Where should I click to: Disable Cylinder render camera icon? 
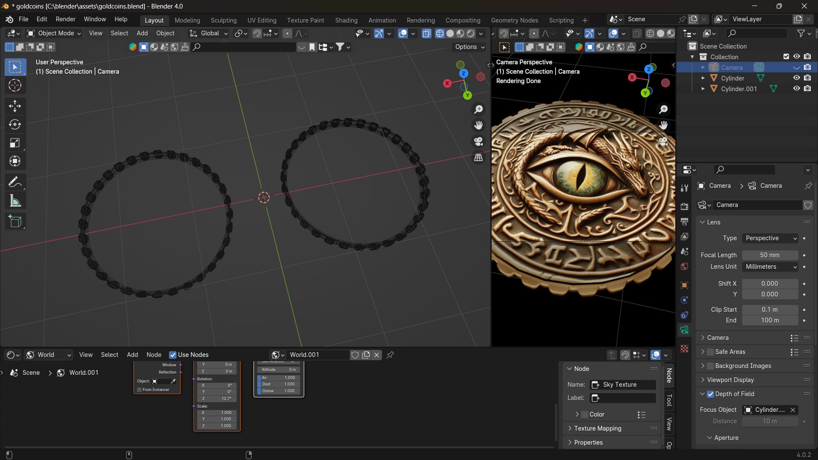tap(807, 78)
